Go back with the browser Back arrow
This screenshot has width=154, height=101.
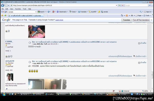click(x=3, y=5)
